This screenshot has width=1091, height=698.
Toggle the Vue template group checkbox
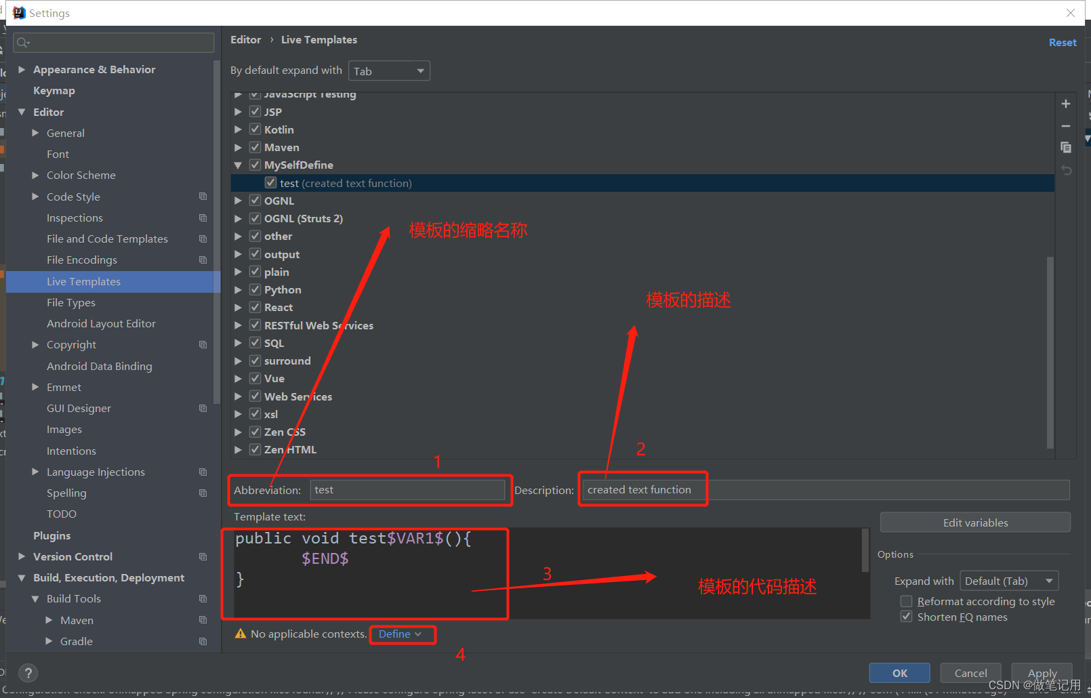255,378
